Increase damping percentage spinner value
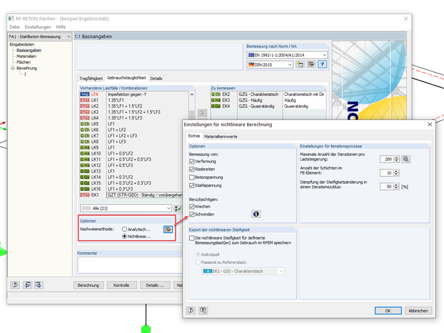 click(x=397, y=185)
